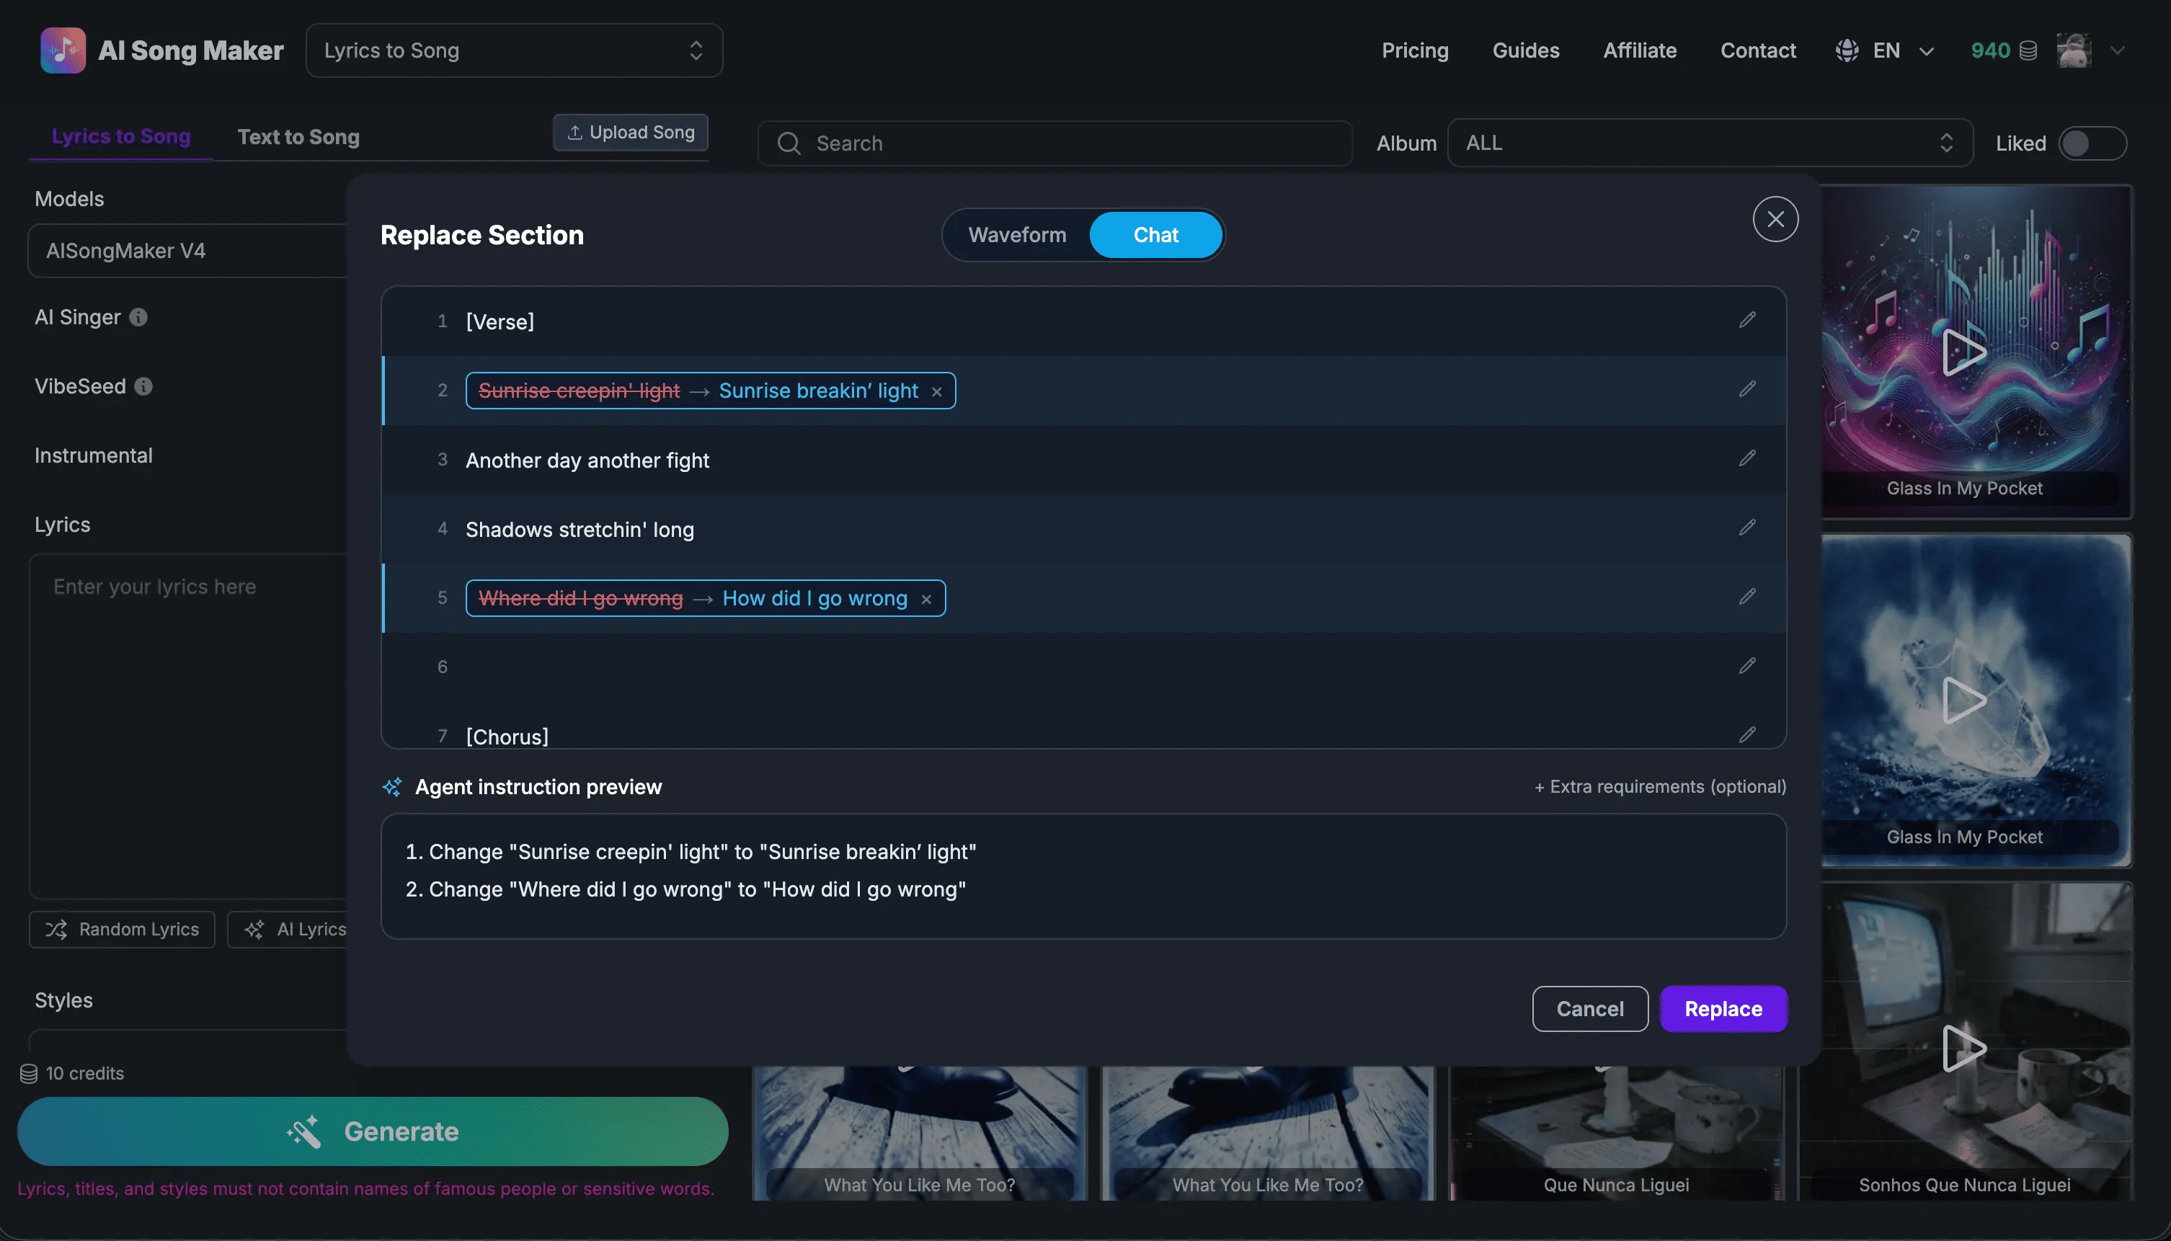Click the VibeSeed info icon
This screenshot has width=2171, height=1241.
pos(143,386)
